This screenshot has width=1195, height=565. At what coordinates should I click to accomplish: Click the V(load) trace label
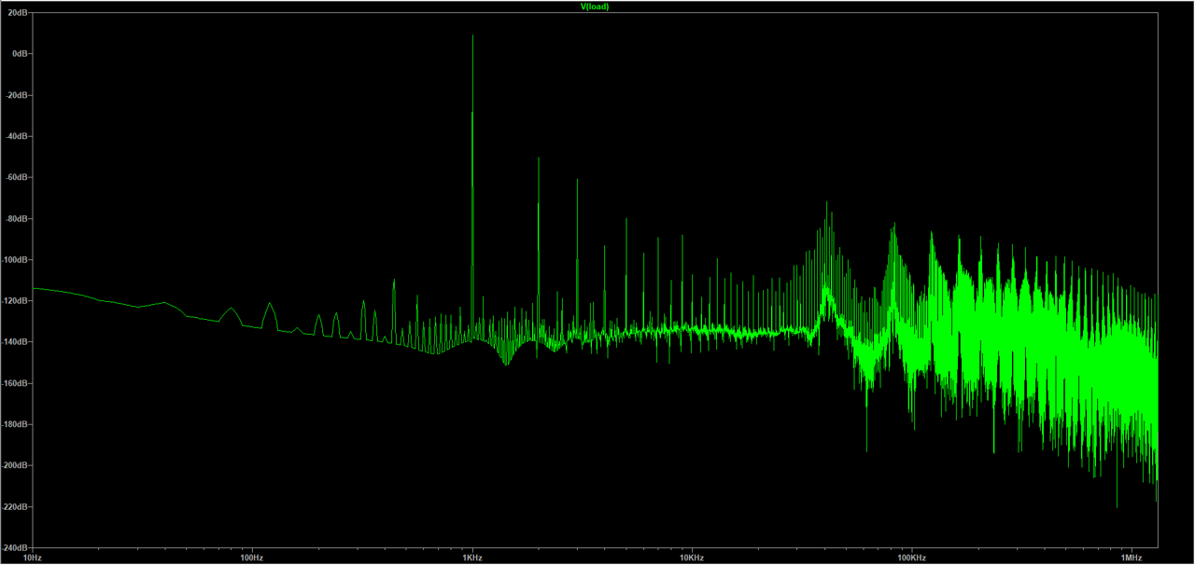point(595,6)
